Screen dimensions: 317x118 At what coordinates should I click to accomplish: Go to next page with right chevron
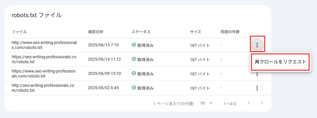262,103
